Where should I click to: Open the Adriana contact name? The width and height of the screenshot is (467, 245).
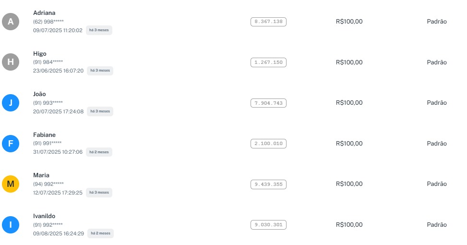click(44, 13)
